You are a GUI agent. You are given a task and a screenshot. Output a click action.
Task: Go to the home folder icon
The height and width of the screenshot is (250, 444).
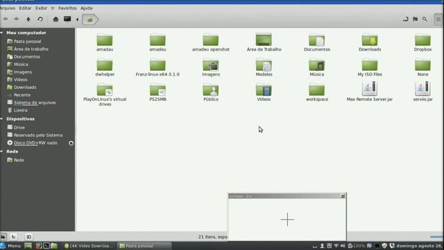(55, 19)
